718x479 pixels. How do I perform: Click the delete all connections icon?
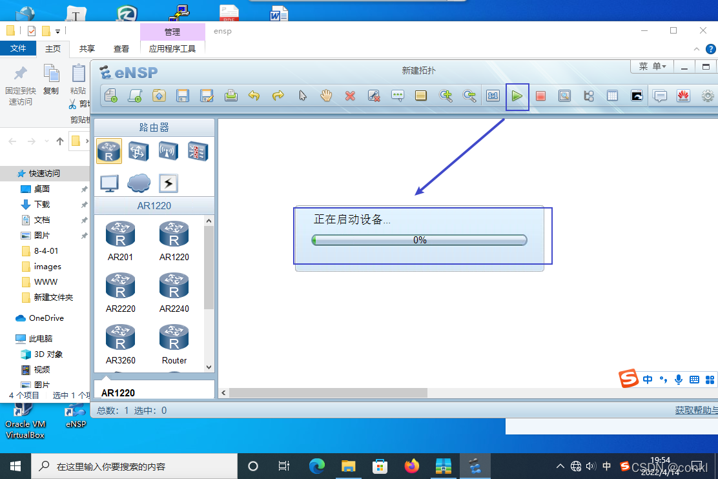tap(374, 96)
